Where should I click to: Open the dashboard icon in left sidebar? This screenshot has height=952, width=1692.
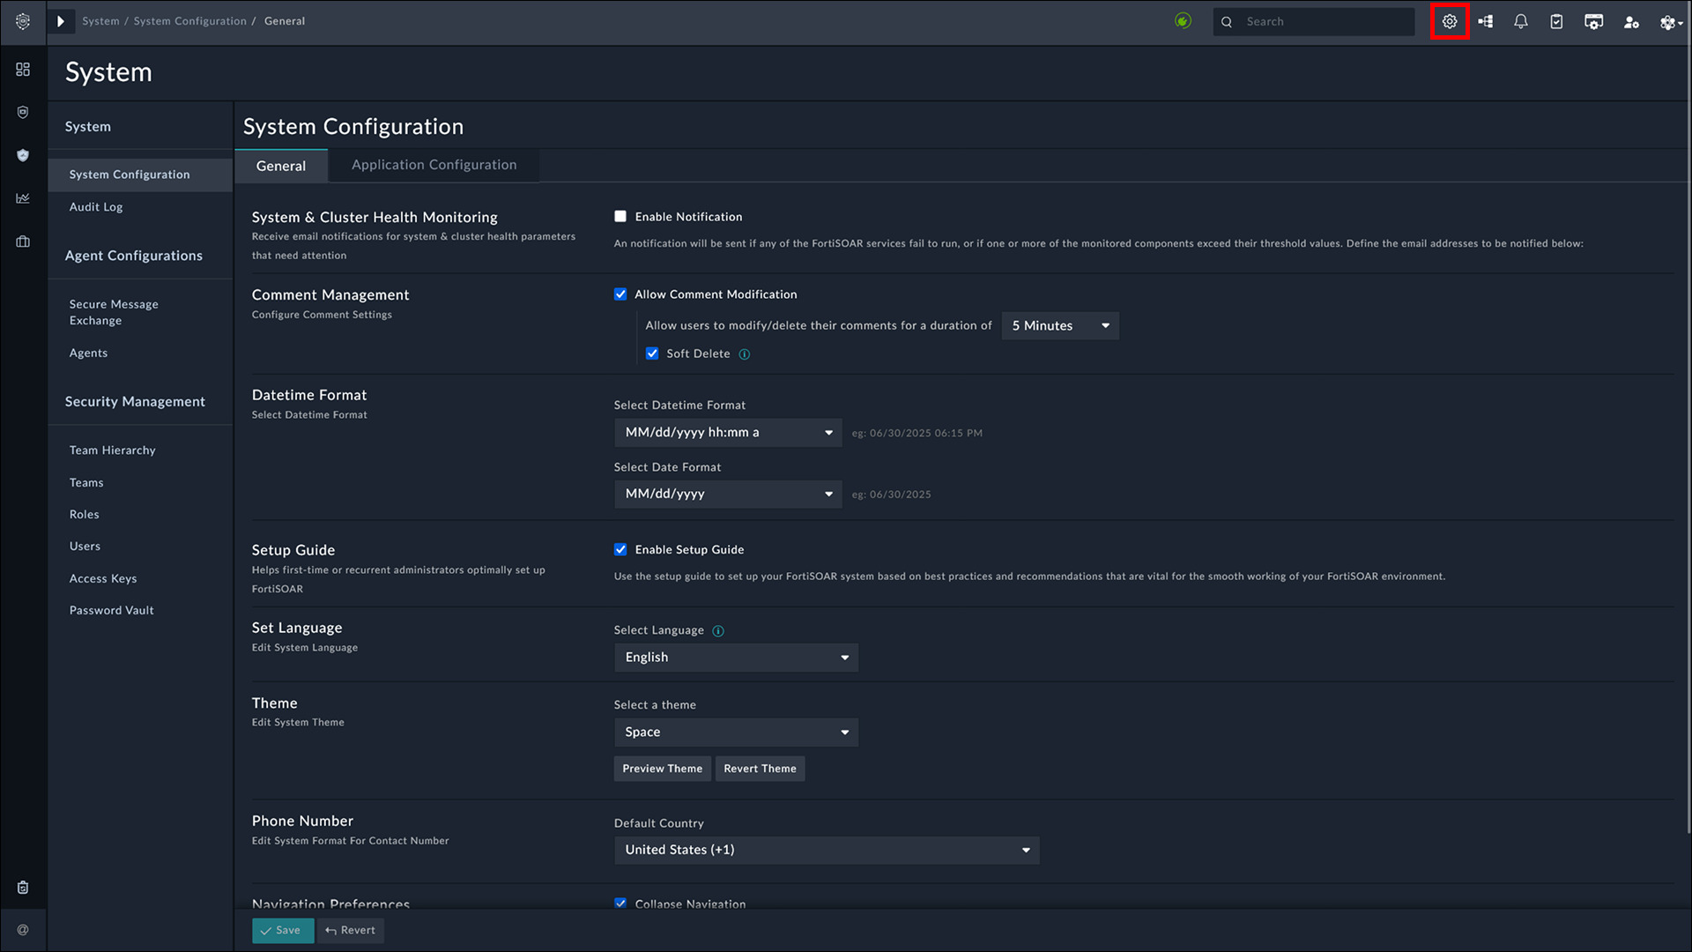point(23,70)
